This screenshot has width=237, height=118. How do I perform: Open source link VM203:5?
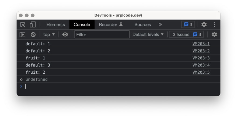point(201,72)
